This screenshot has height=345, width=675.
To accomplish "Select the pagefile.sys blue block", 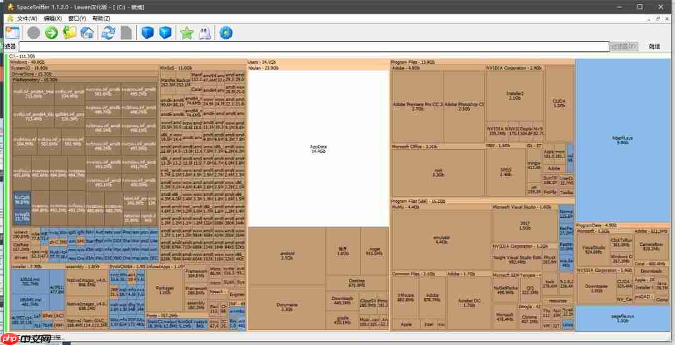I will (622, 318).
